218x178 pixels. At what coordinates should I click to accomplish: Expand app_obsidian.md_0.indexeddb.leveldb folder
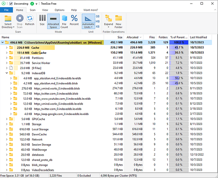point(11,78)
